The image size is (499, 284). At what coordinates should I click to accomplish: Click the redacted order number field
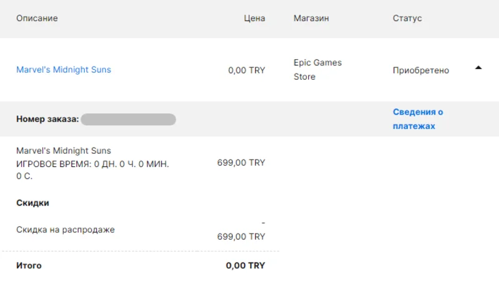pyautogui.click(x=128, y=119)
